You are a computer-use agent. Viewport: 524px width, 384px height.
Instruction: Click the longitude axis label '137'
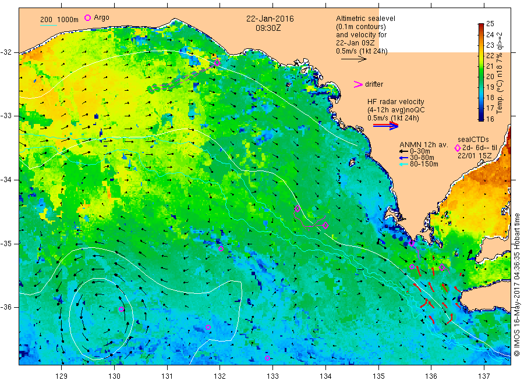(x=484, y=376)
